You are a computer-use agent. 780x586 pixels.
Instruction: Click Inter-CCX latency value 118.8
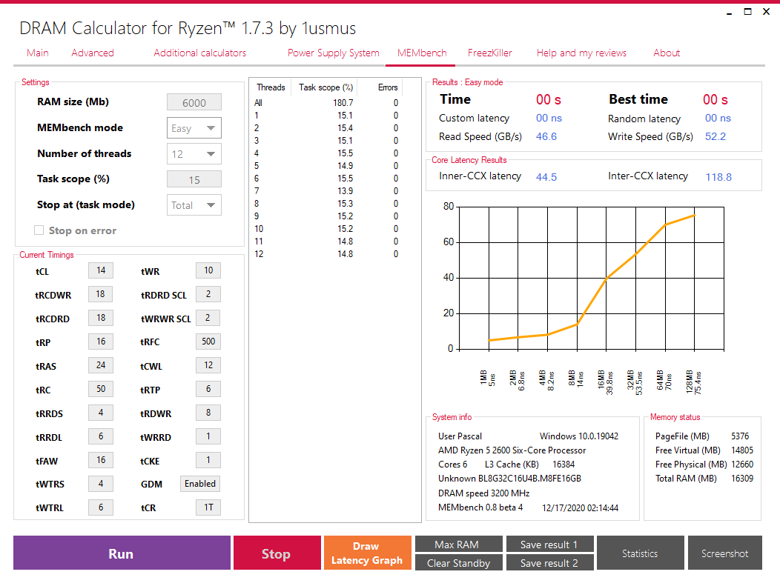(x=718, y=177)
